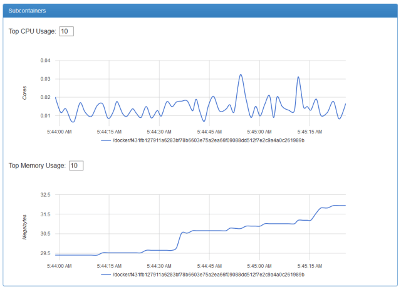Click the Top Memory Usage number field
This screenshot has height=289, width=401.
pos(76,166)
